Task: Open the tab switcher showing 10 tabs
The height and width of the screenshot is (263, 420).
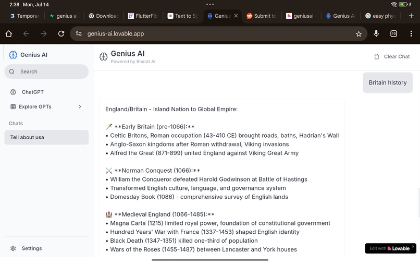Action: (393, 33)
